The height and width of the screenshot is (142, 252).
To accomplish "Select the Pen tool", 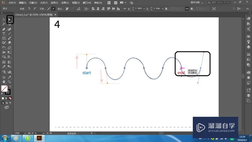I will pos(4,29).
